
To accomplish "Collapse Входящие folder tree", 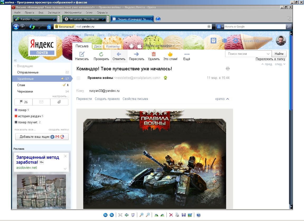I will tap(15, 66).
